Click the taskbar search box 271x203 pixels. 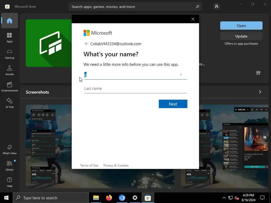coord(51,198)
